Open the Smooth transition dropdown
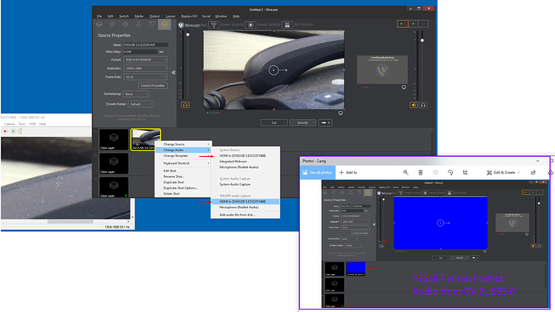The image size is (555, 312). tap(302, 122)
